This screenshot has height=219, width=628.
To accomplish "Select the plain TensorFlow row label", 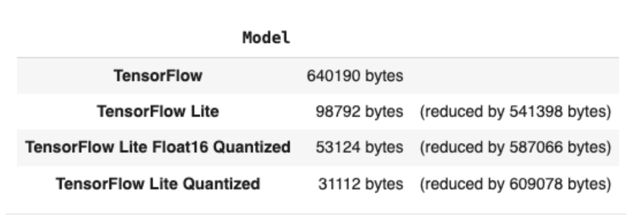I will pos(158,76).
